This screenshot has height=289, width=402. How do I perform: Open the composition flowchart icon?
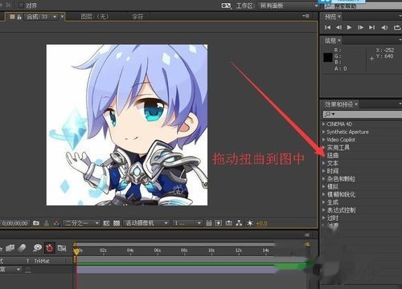pyautogui.click(x=239, y=223)
